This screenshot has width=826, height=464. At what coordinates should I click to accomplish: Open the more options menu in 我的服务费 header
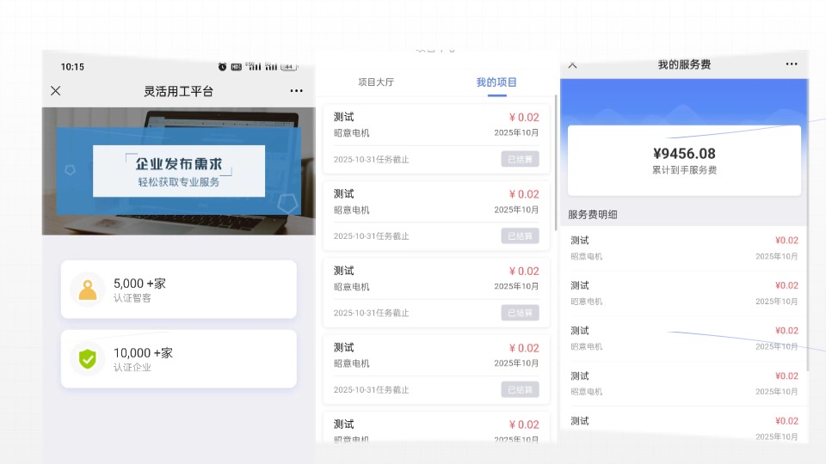792,64
